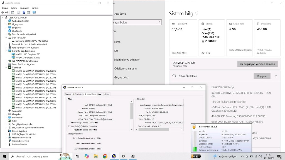The height and width of the screenshot is (160, 285).
Task: Click the blue question-mark Help toolbar icon
Action: tap(24, 12)
